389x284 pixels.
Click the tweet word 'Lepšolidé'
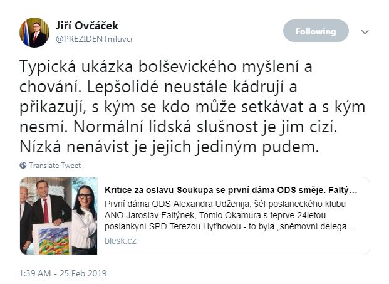pos(122,87)
